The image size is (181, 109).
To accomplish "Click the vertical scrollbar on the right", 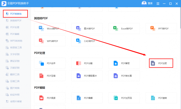I will tap(180, 18).
